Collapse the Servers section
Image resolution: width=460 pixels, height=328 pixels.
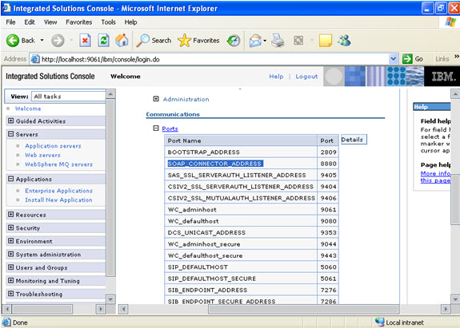click(11, 134)
